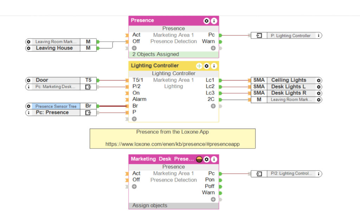Click info icon on Presence block header

[214, 21]
